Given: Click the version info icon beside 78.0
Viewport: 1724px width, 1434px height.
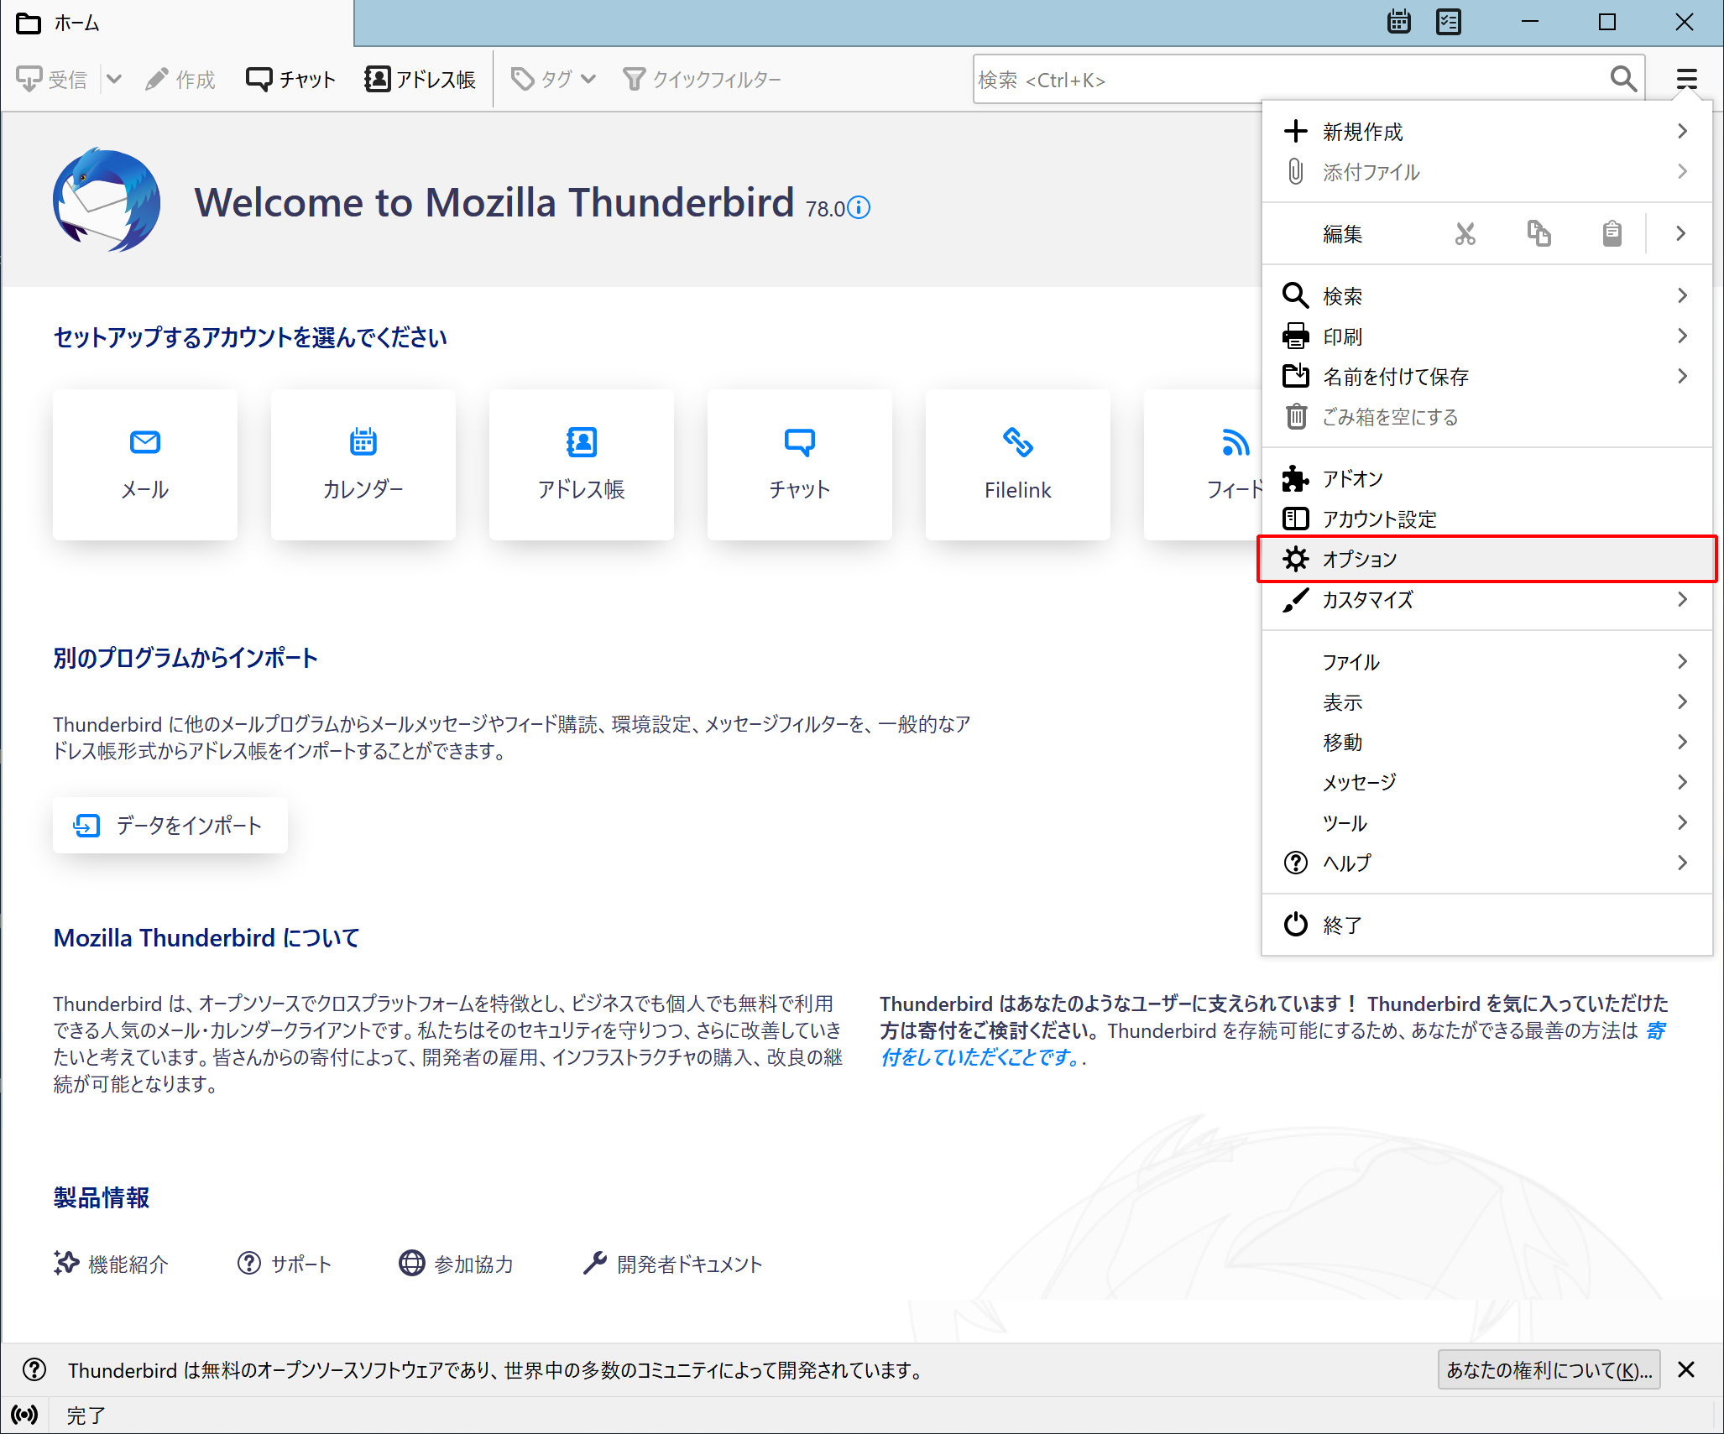Looking at the screenshot, I should [x=859, y=207].
